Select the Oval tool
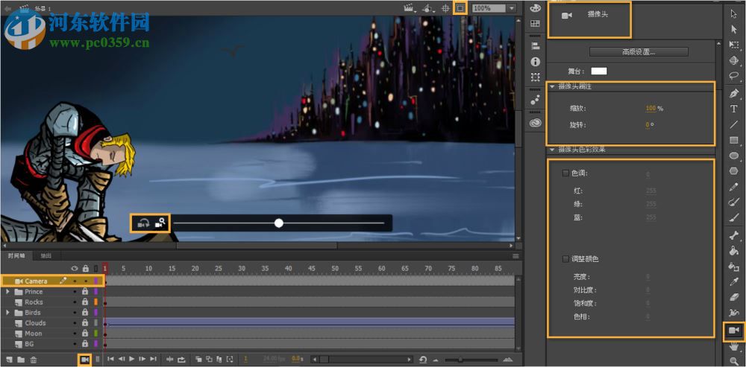746x367 pixels. click(x=733, y=156)
